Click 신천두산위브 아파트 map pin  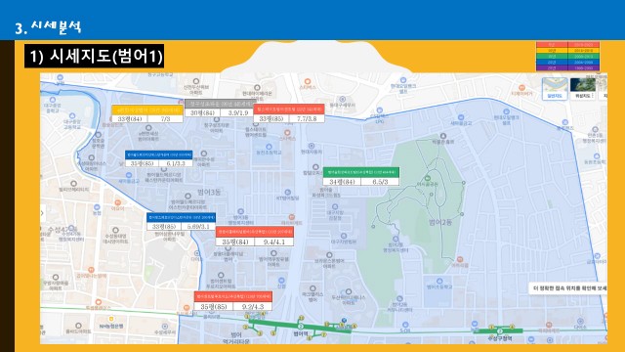click(x=195, y=81)
